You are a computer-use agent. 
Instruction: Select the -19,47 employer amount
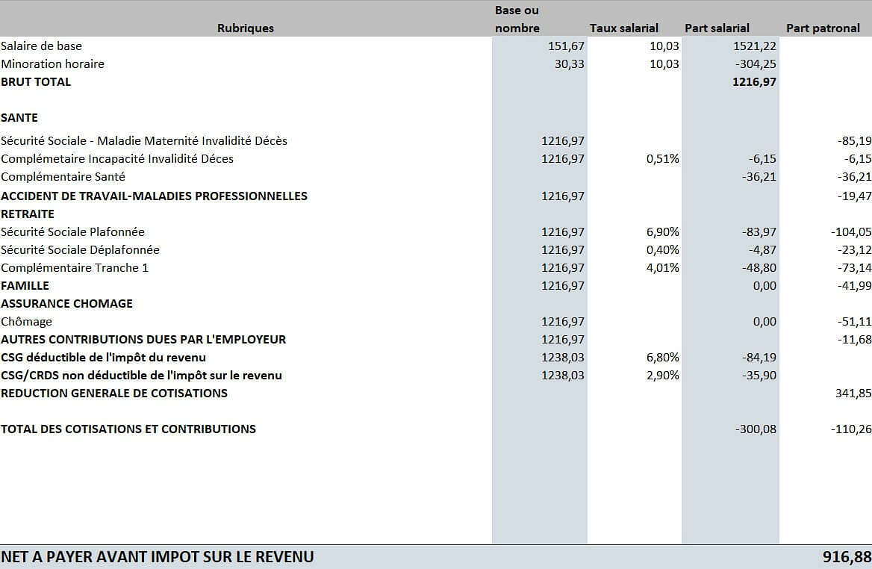click(854, 196)
